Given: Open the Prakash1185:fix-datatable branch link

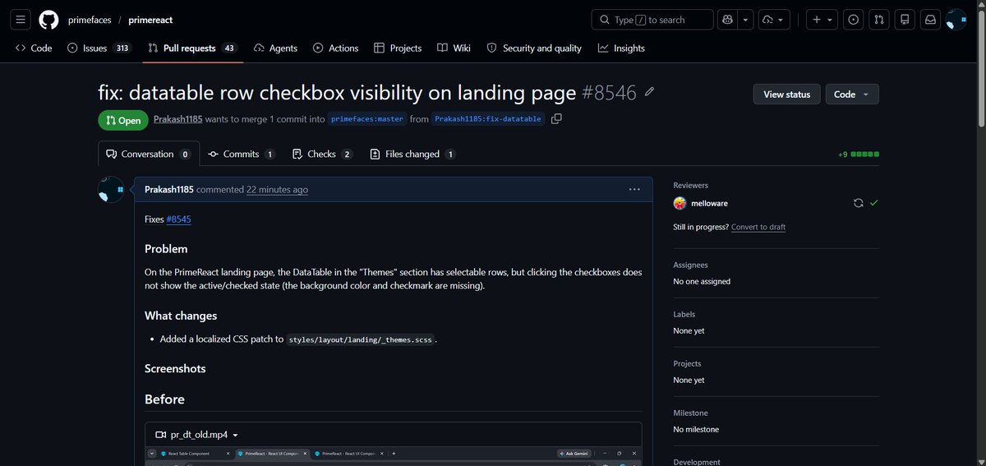Looking at the screenshot, I should (x=488, y=119).
